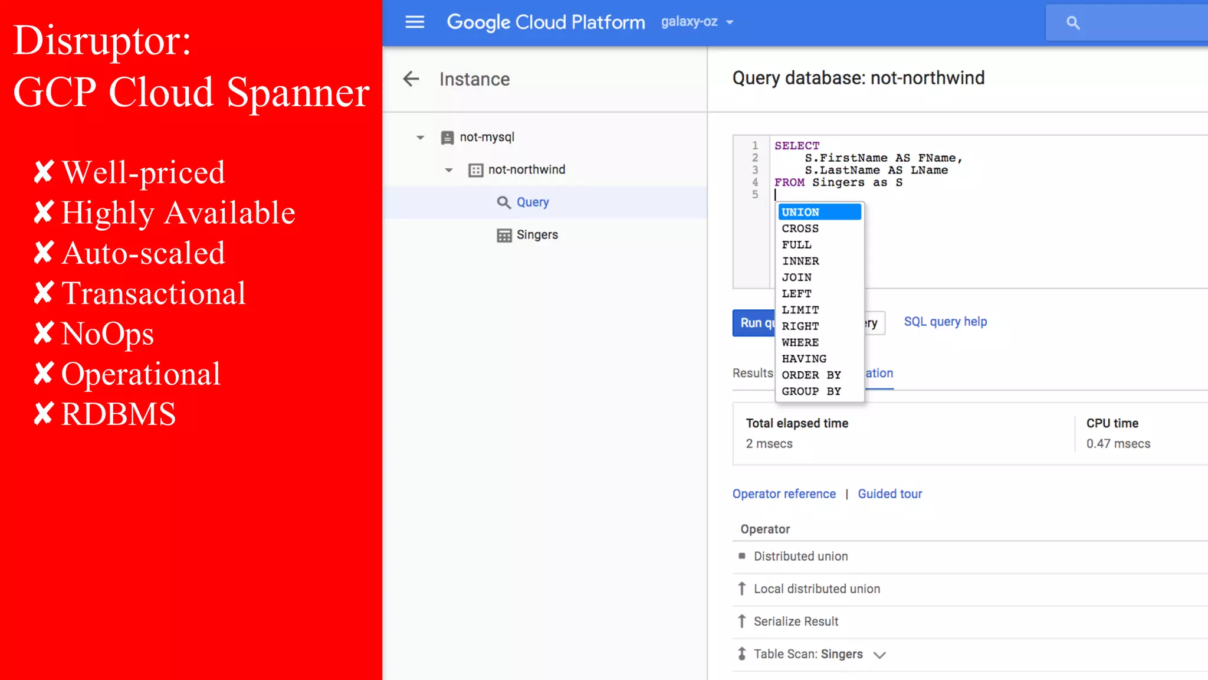The width and height of the screenshot is (1208, 680).
Task: Choose LEFT from autocomplete list
Action: click(x=820, y=293)
